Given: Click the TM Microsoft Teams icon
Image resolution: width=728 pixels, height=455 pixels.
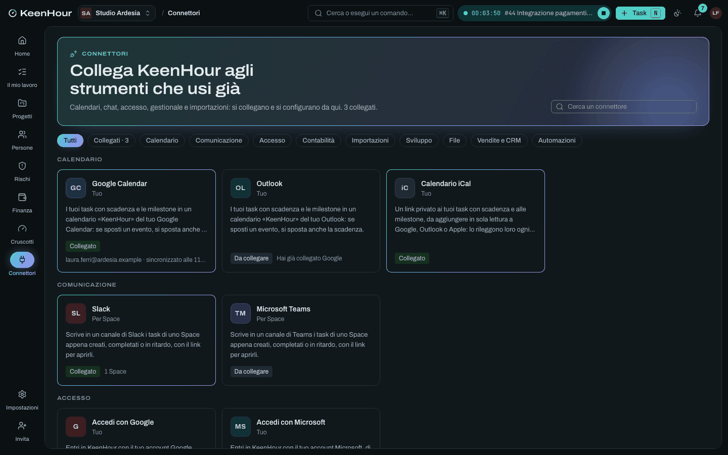Looking at the screenshot, I should [x=240, y=313].
